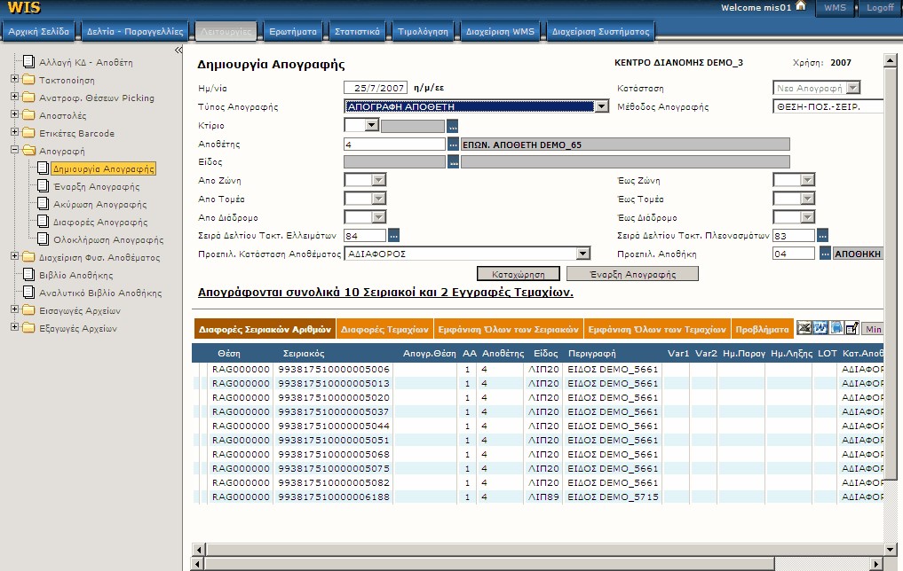Click the Ημ/νία date input field
903x571 pixels.
coord(376,88)
